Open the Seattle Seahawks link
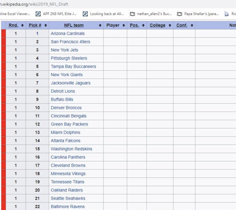236x210 pixels. [68, 198]
